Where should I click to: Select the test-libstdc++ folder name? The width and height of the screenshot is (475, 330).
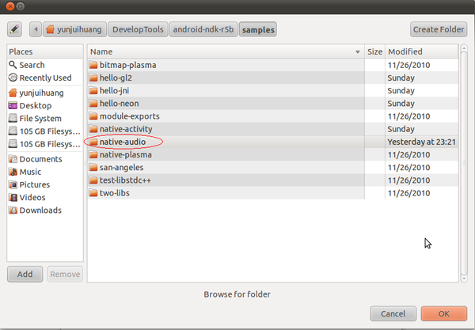125,180
